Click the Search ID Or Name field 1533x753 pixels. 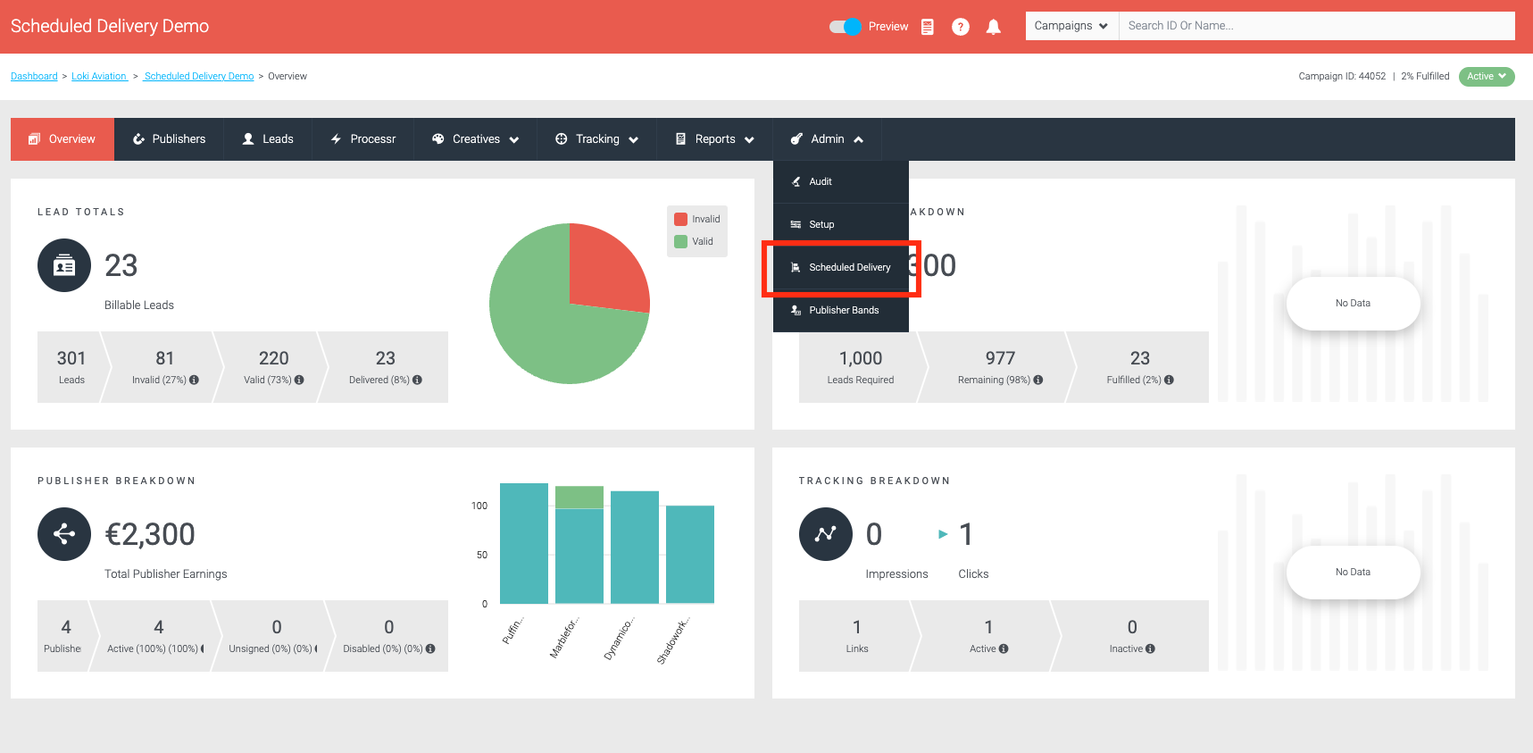coord(1317,26)
